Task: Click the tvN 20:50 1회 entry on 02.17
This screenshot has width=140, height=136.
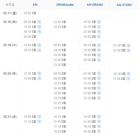Action: click(x=30, y=13)
